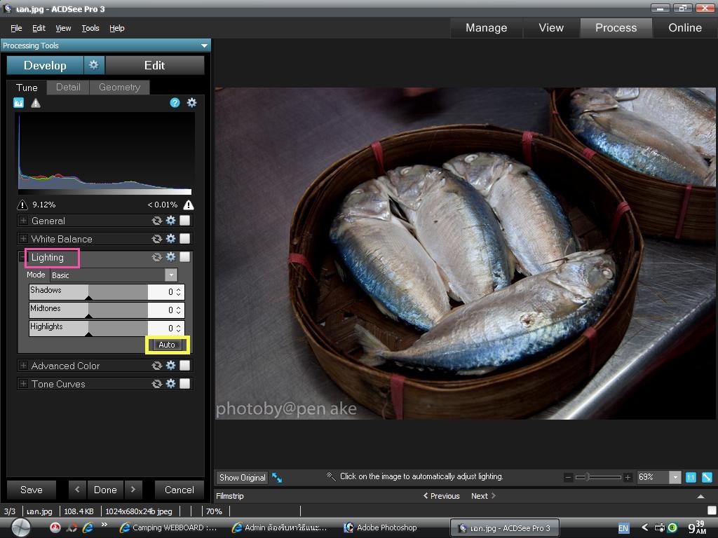Click the Midtones slider track
The image size is (718, 538).
point(88,310)
